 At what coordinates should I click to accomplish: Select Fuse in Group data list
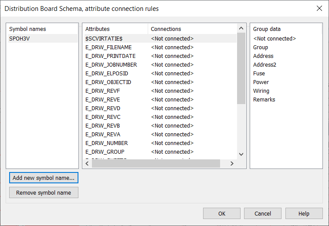[259, 74]
